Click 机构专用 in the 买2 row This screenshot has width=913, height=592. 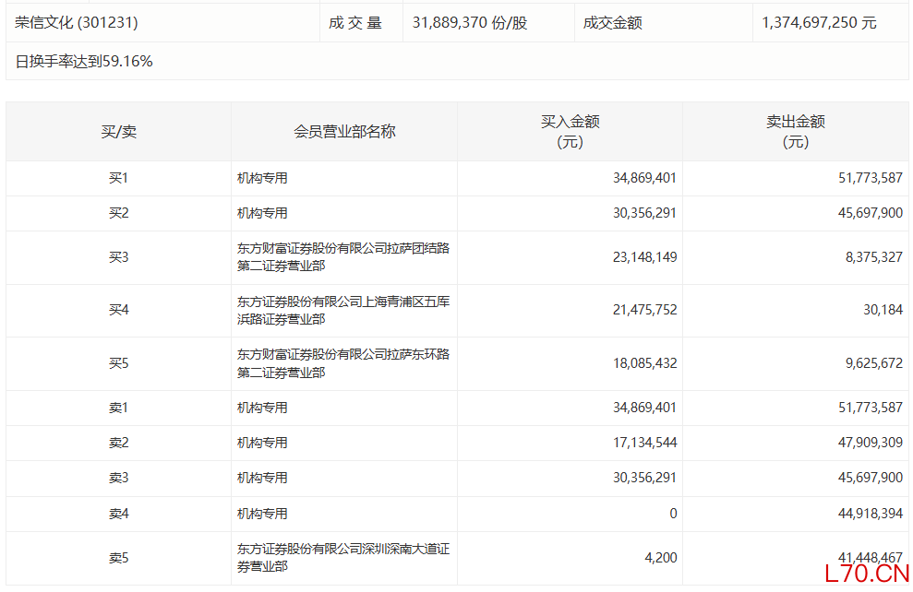(262, 213)
